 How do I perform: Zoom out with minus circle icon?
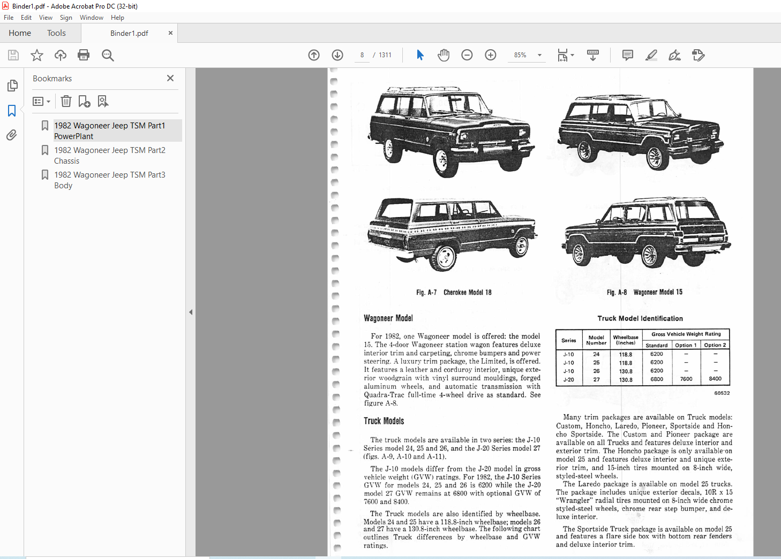coord(467,55)
